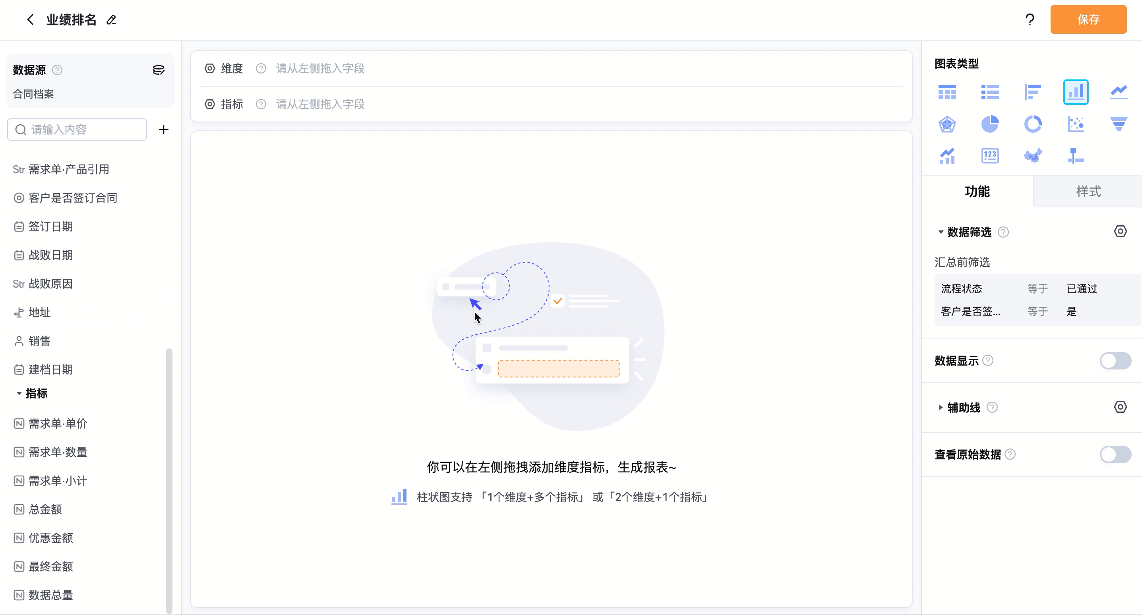The height and width of the screenshot is (615, 1142).
Task: Select the 战败日期 field
Action: click(x=43, y=255)
